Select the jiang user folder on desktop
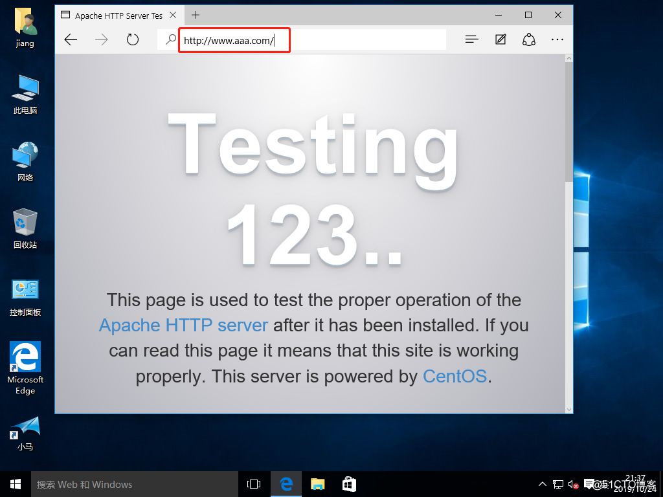This screenshot has height=497, width=663. tap(25, 27)
